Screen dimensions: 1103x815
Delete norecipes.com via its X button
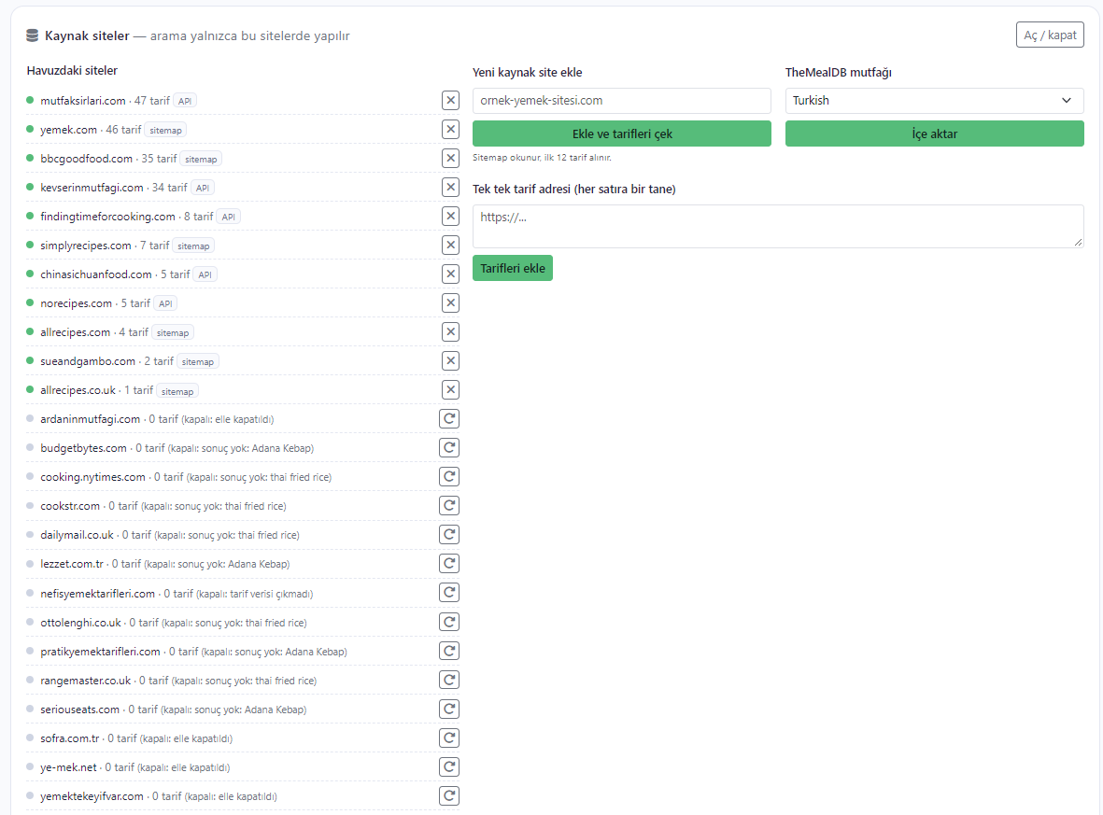point(451,303)
